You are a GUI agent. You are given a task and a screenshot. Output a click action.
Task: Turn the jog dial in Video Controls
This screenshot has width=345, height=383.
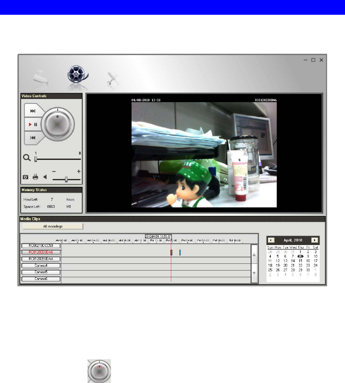click(x=58, y=125)
